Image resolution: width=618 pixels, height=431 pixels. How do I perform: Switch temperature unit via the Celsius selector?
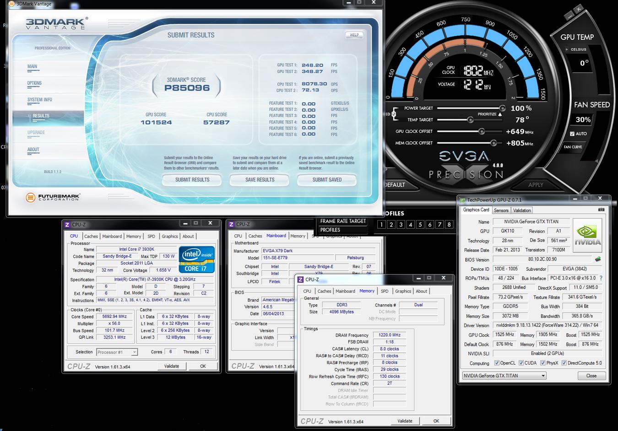[576, 49]
